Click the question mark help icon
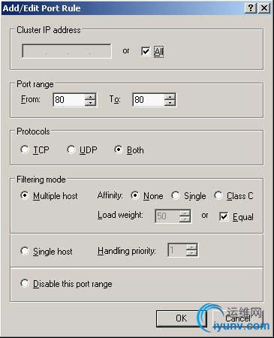The height and width of the screenshot is (338, 274). [x=251, y=8]
